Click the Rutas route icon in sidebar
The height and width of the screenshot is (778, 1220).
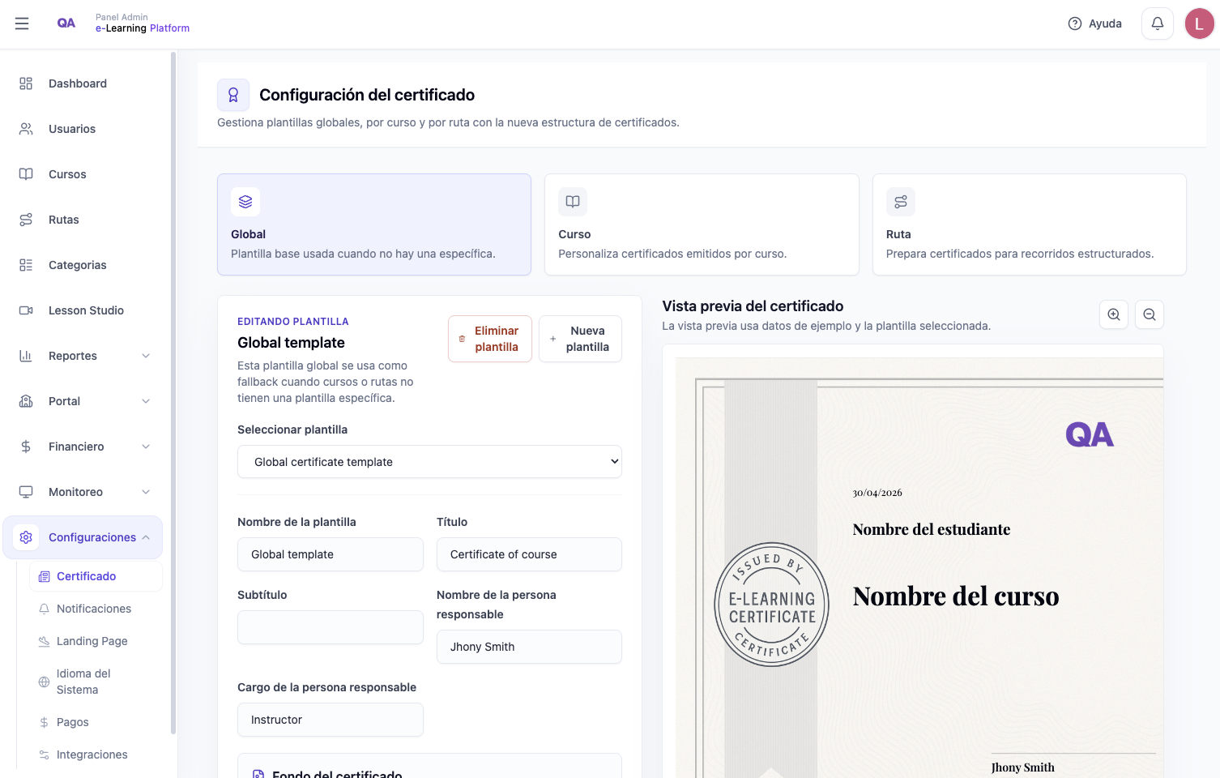pyautogui.click(x=26, y=220)
